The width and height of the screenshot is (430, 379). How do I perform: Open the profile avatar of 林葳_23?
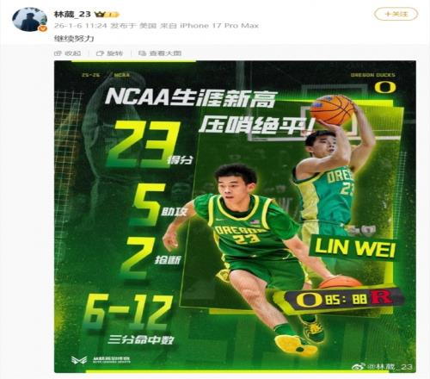click(x=29, y=19)
